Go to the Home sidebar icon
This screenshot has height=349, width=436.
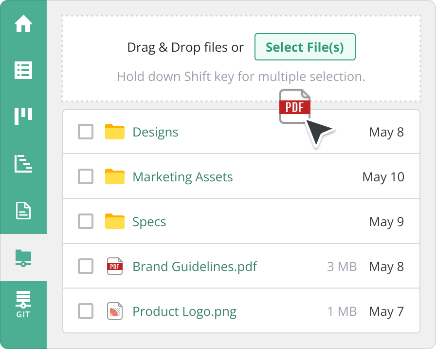click(x=23, y=24)
